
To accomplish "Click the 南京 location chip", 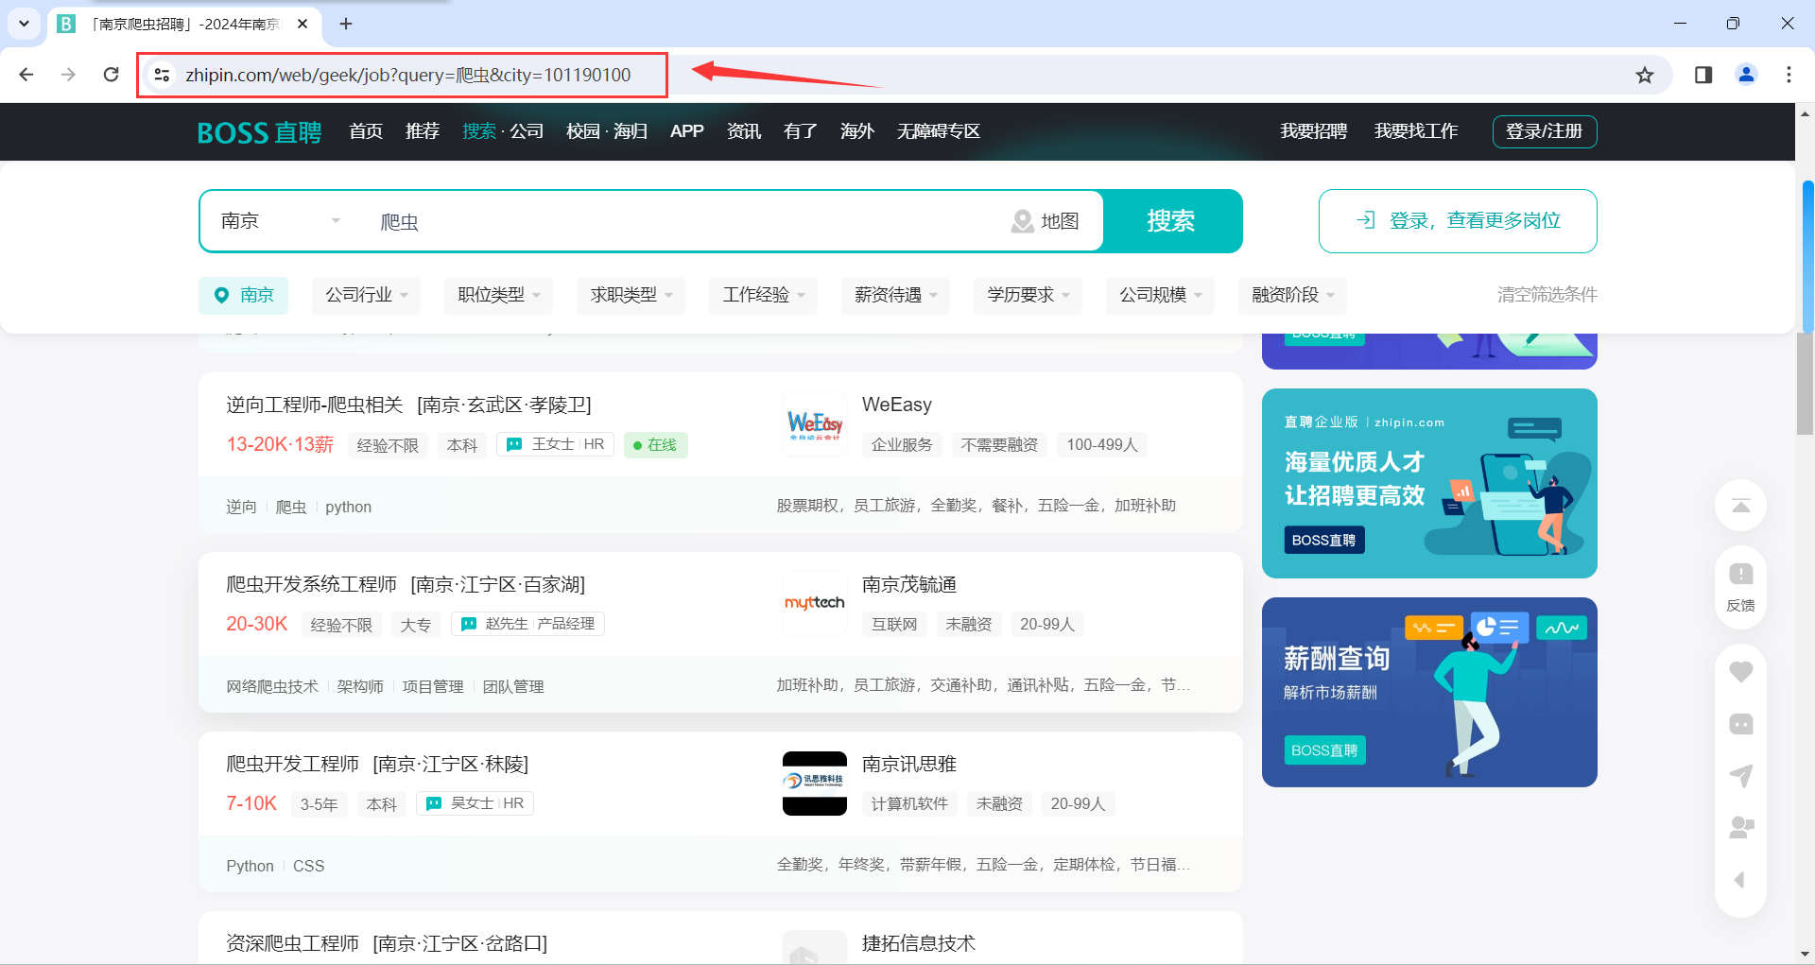I will (243, 295).
